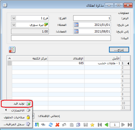Expand the العملة currency dropdown
Screen dimensions: 135x130
(14, 25)
